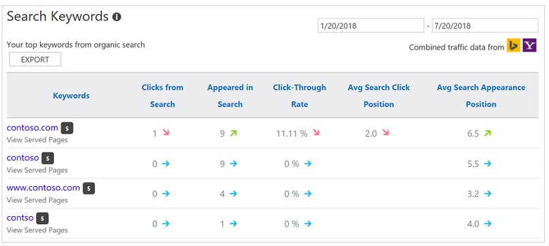
Task: Open the start date field 1/20/2018
Action: tap(371, 26)
